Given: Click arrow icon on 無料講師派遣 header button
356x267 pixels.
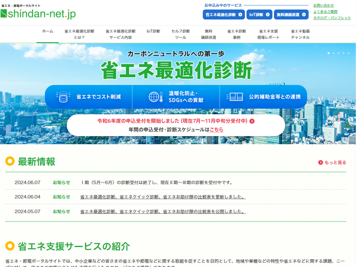Looking at the screenshot, I should coord(304,15).
